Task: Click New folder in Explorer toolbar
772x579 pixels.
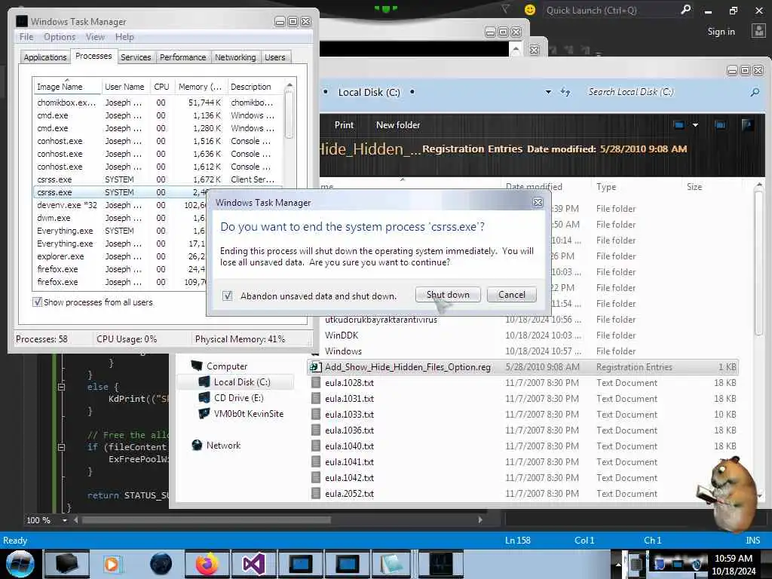Action: tap(398, 125)
